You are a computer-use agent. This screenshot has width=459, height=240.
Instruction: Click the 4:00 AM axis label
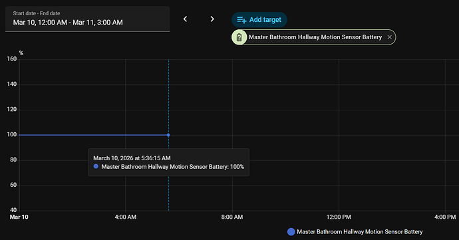click(125, 217)
